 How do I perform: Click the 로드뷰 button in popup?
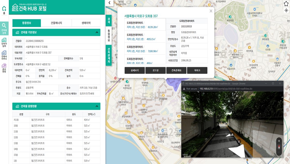[x=155, y=70]
